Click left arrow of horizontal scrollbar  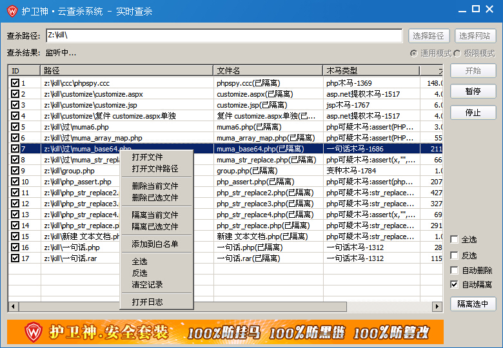[13, 306]
